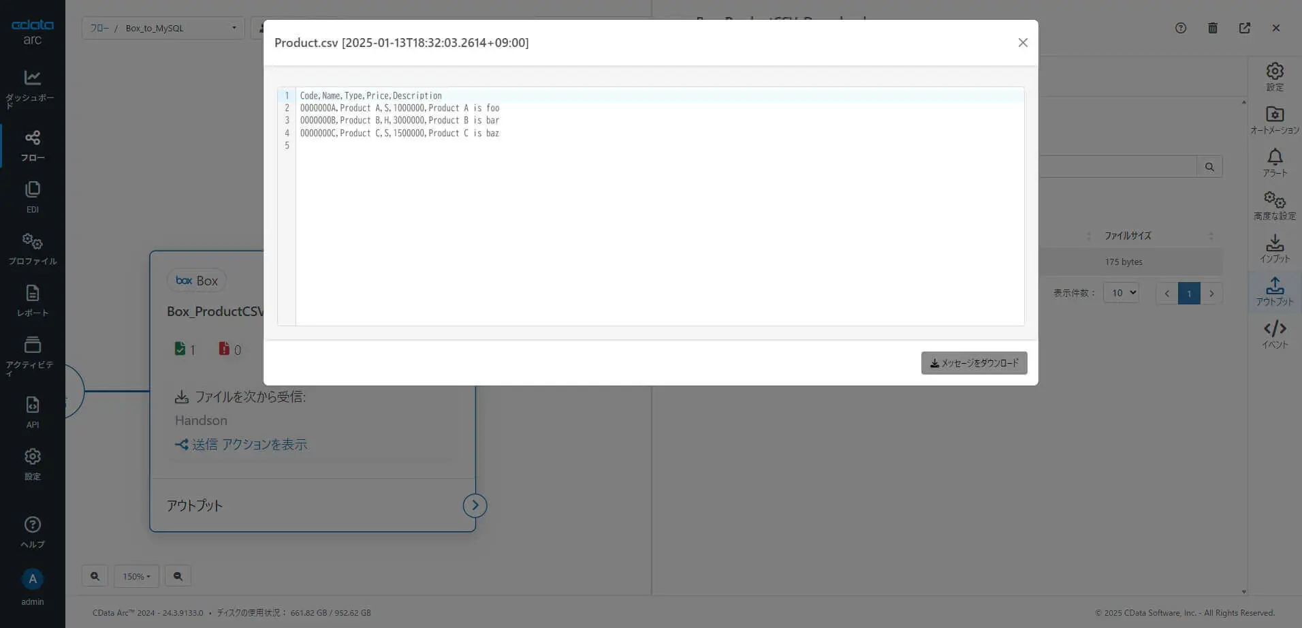Click the CData Arc logo
The image size is (1302, 628).
pos(32,31)
